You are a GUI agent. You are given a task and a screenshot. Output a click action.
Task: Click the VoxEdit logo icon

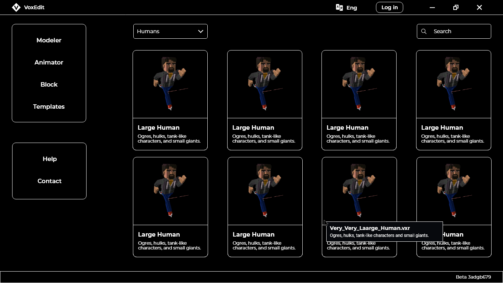pos(16,7)
